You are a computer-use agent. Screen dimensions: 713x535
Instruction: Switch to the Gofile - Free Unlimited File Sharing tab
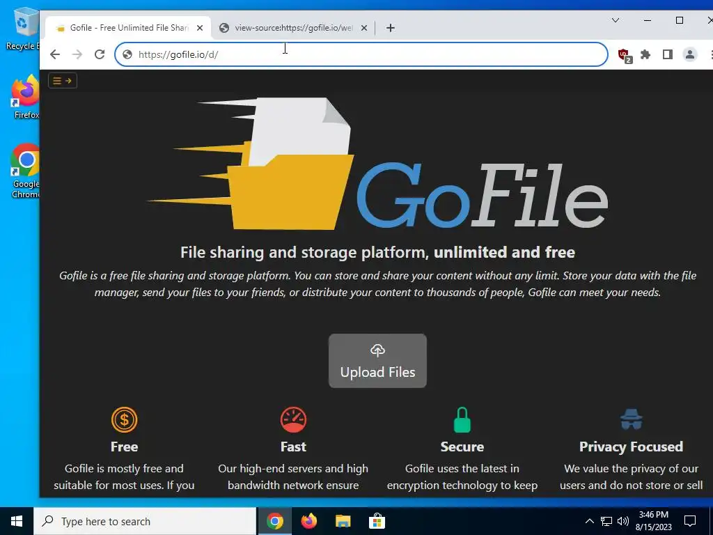[x=128, y=28]
